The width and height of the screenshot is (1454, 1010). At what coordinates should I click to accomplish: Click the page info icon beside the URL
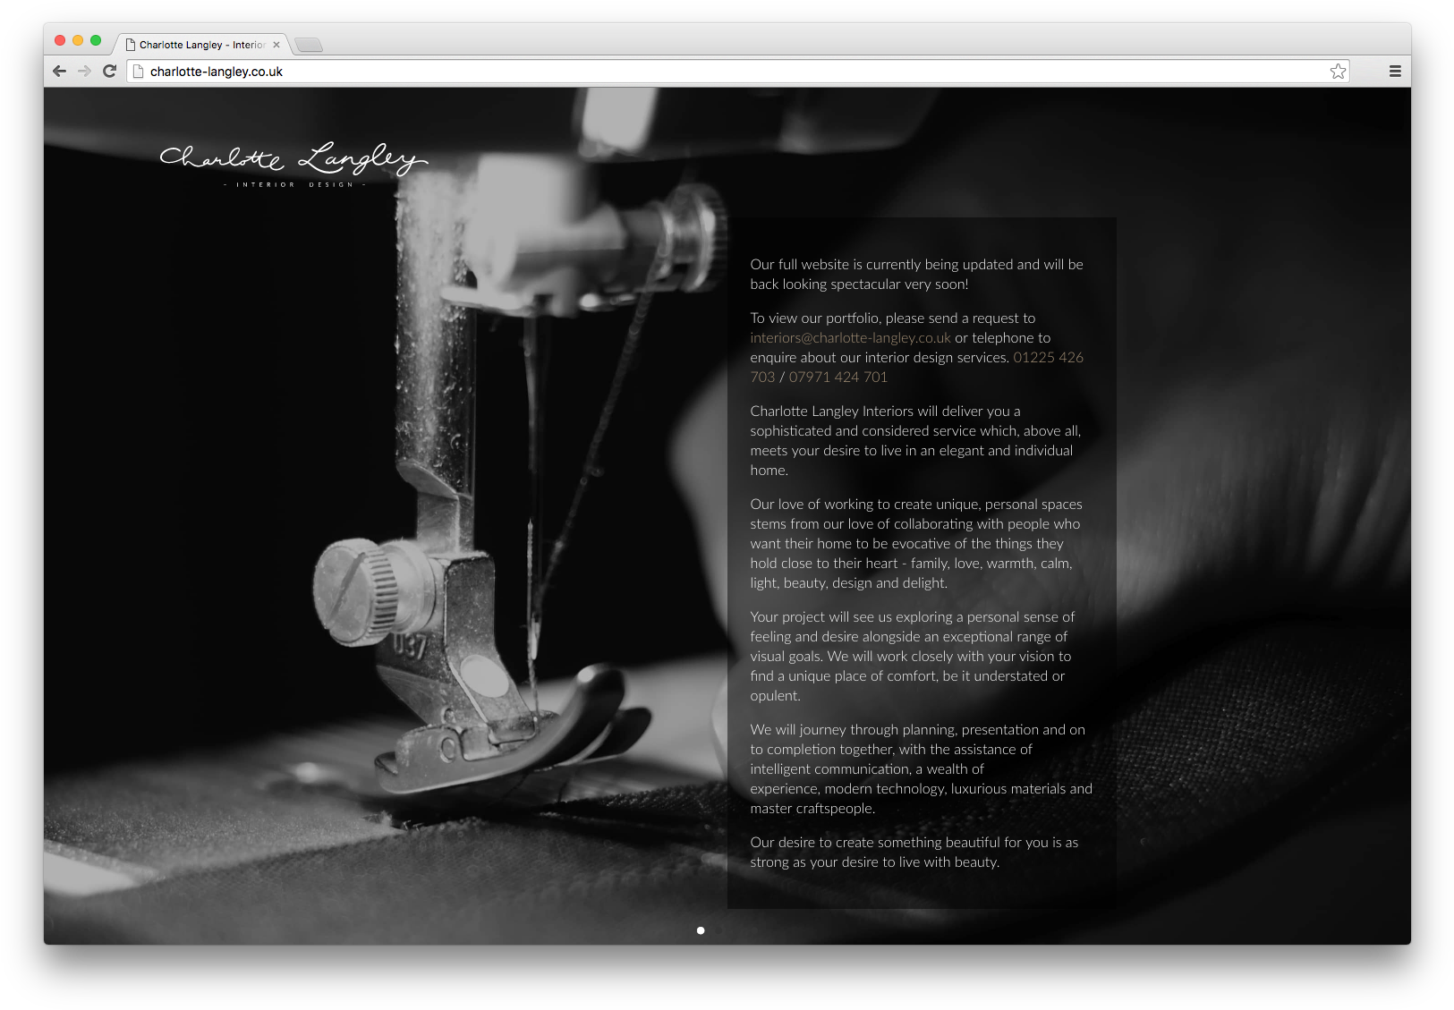tap(138, 72)
